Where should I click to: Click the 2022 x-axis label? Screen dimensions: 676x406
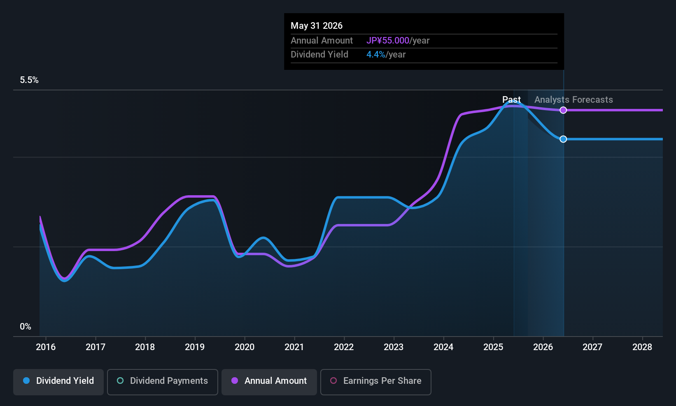(x=344, y=347)
